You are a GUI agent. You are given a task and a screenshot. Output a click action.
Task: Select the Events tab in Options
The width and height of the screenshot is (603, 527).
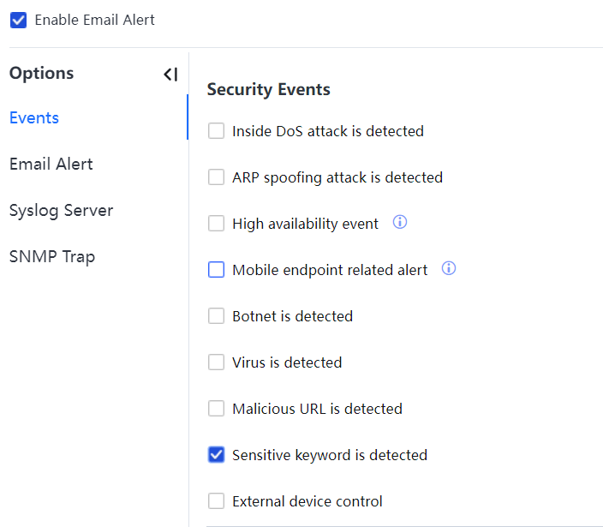click(34, 118)
